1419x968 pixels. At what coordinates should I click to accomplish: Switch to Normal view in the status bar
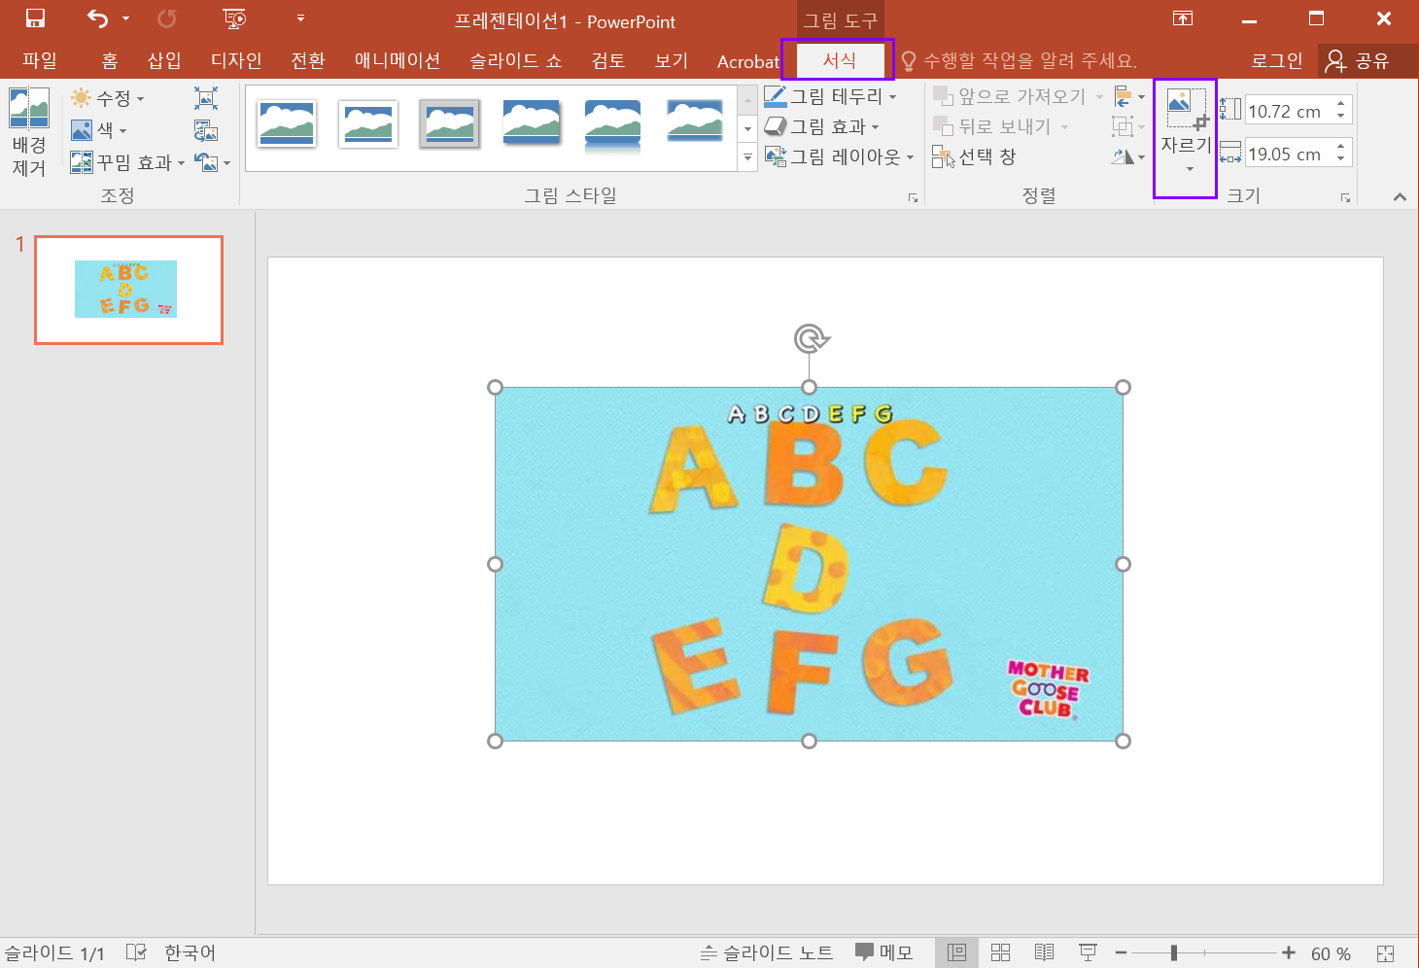(957, 952)
